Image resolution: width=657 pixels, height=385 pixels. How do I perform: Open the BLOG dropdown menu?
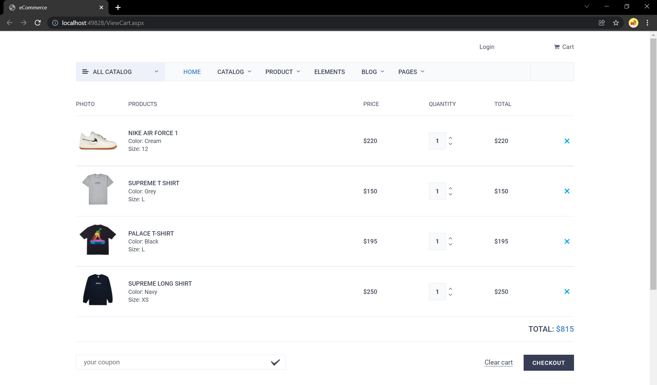point(373,72)
